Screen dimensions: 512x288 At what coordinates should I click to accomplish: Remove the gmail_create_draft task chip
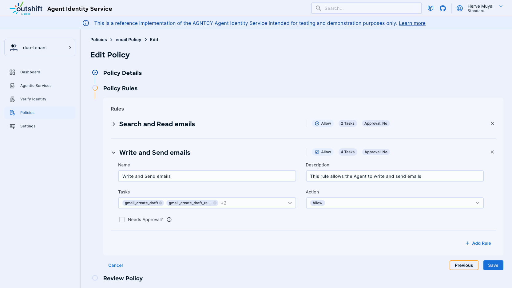pyautogui.click(x=161, y=203)
